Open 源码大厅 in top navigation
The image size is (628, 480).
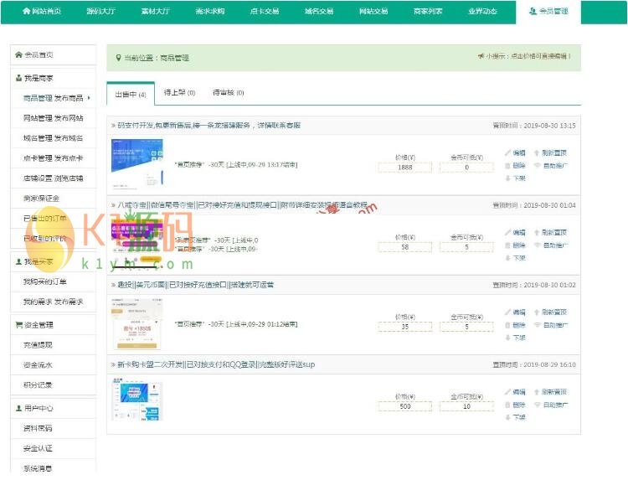pyautogui.click(x=102, y=12)
